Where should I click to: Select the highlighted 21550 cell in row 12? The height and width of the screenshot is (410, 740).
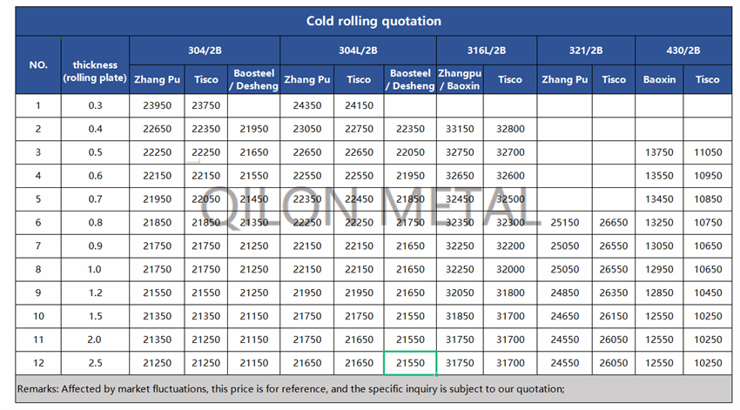(x=410, y=363)
